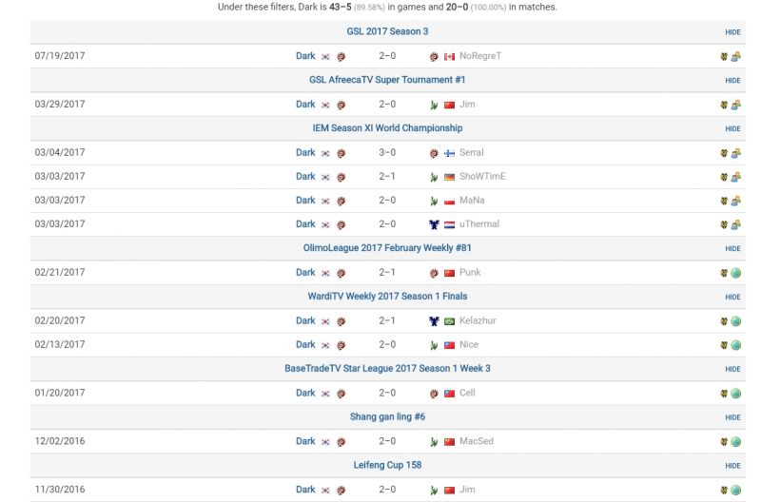Screen dimensions: 761x502
Task: Click the Finnish flag next to Serral
Action: coord(449,152)
